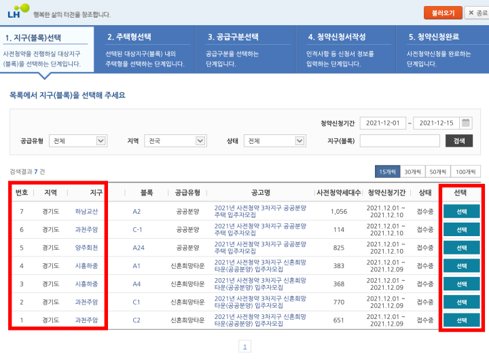489x363 pixels.
Task: Go to page 1 in pagination
Action: [244, 347]
